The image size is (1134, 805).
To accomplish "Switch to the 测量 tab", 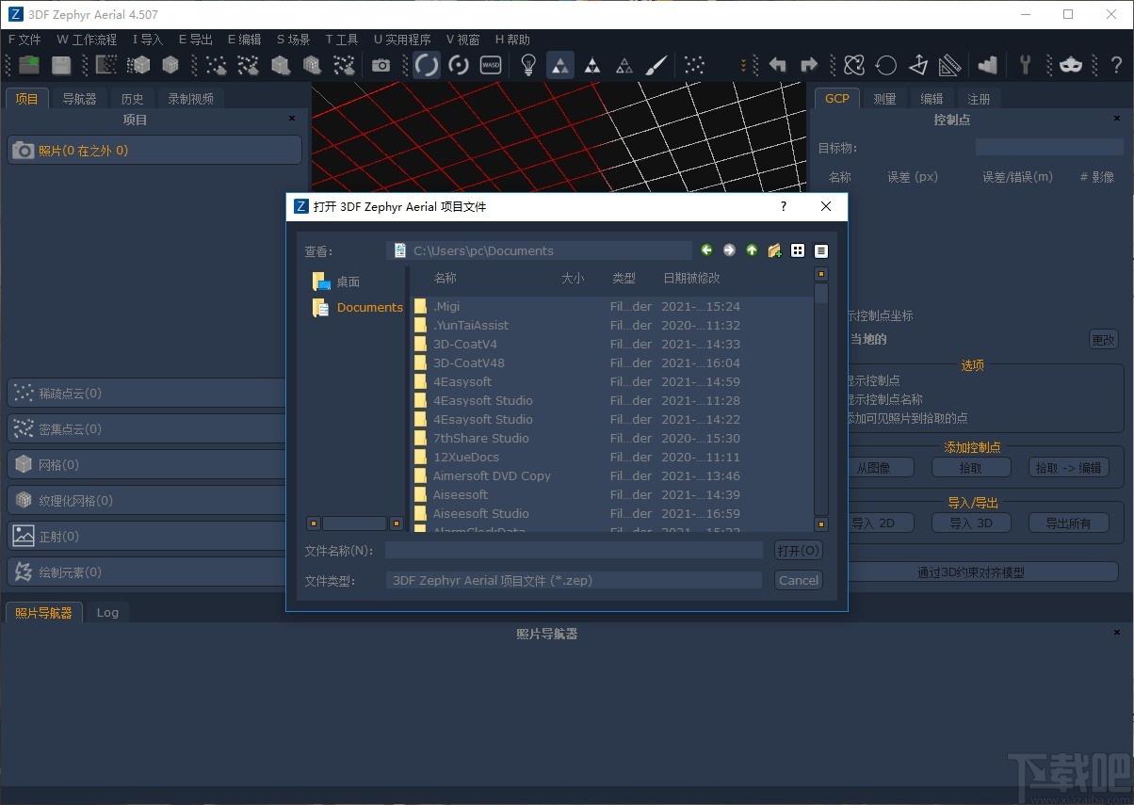I will click(883, 97).
